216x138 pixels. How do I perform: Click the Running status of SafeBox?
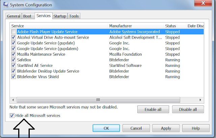[x=172, y=60]
